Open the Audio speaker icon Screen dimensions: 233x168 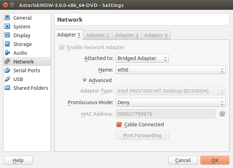point(7,53)
